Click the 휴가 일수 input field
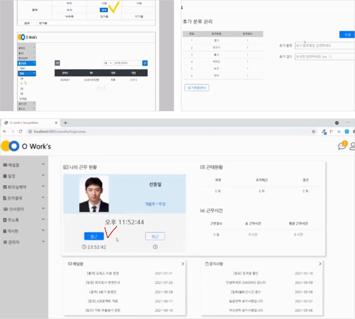355x319 pixels. pyautogui.click(x=325, y=56)
